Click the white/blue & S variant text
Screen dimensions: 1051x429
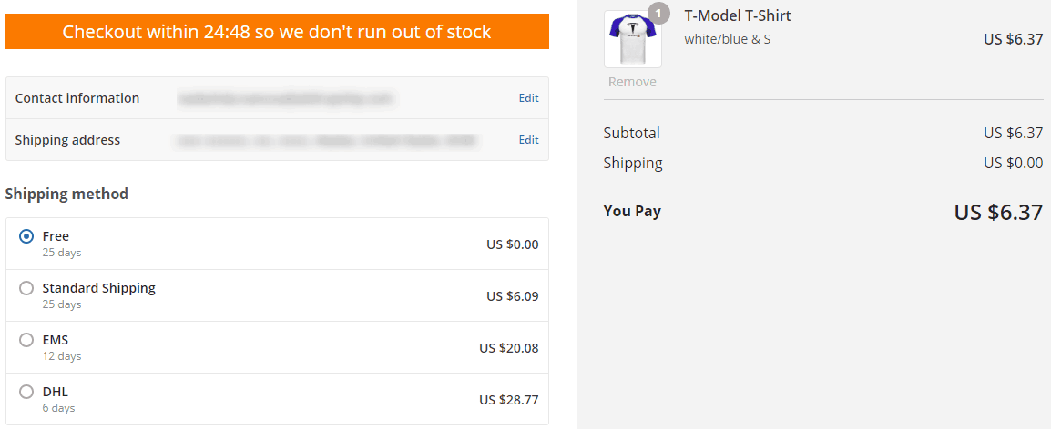[x=727, y=39]
